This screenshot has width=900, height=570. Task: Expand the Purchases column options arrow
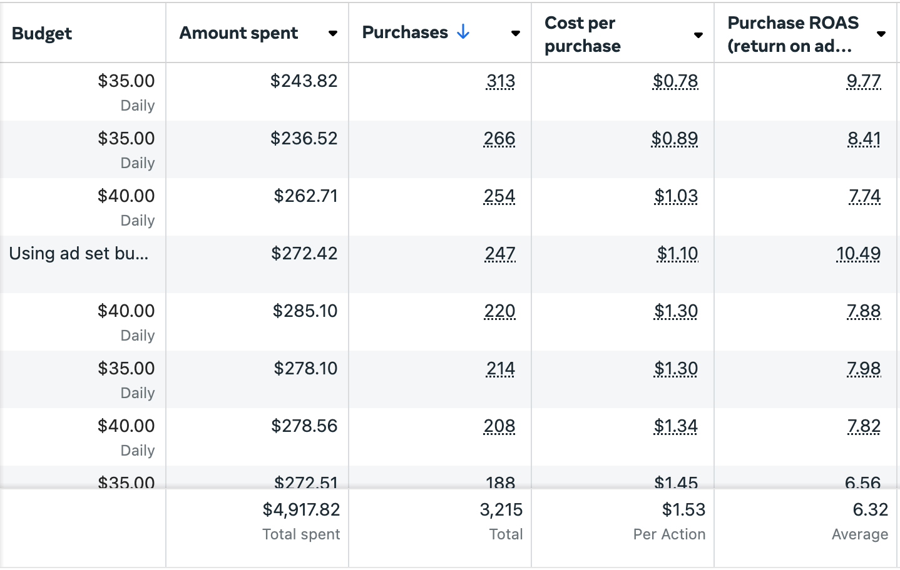point(516,34)
